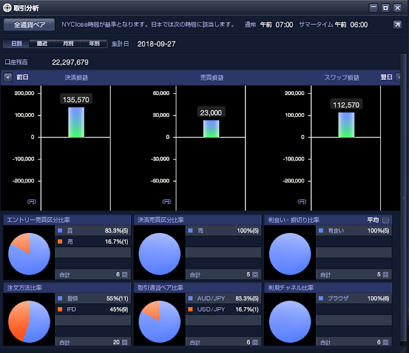Viewport: 409px width, 353px height.
Task: Switch to the 日別 tab
Action: 17,43
